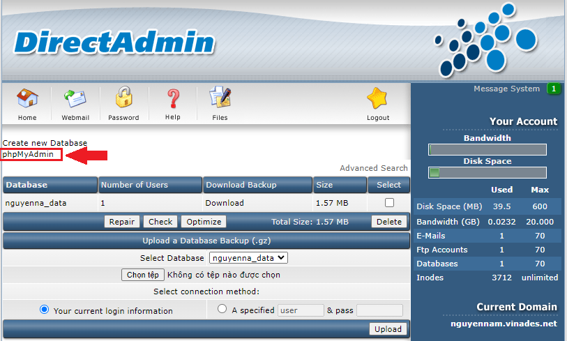Click the Ftp Accounts row label
567x341 pixels.
tap(442, 250)
